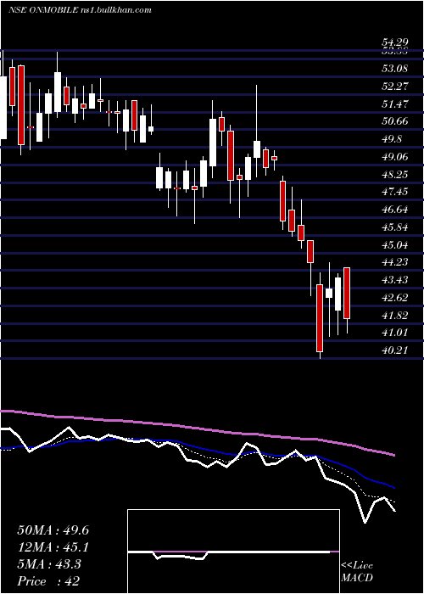Screen dimensions: 424x594
Task: Click the 54.29 price axis label
Action: [394, 43]
